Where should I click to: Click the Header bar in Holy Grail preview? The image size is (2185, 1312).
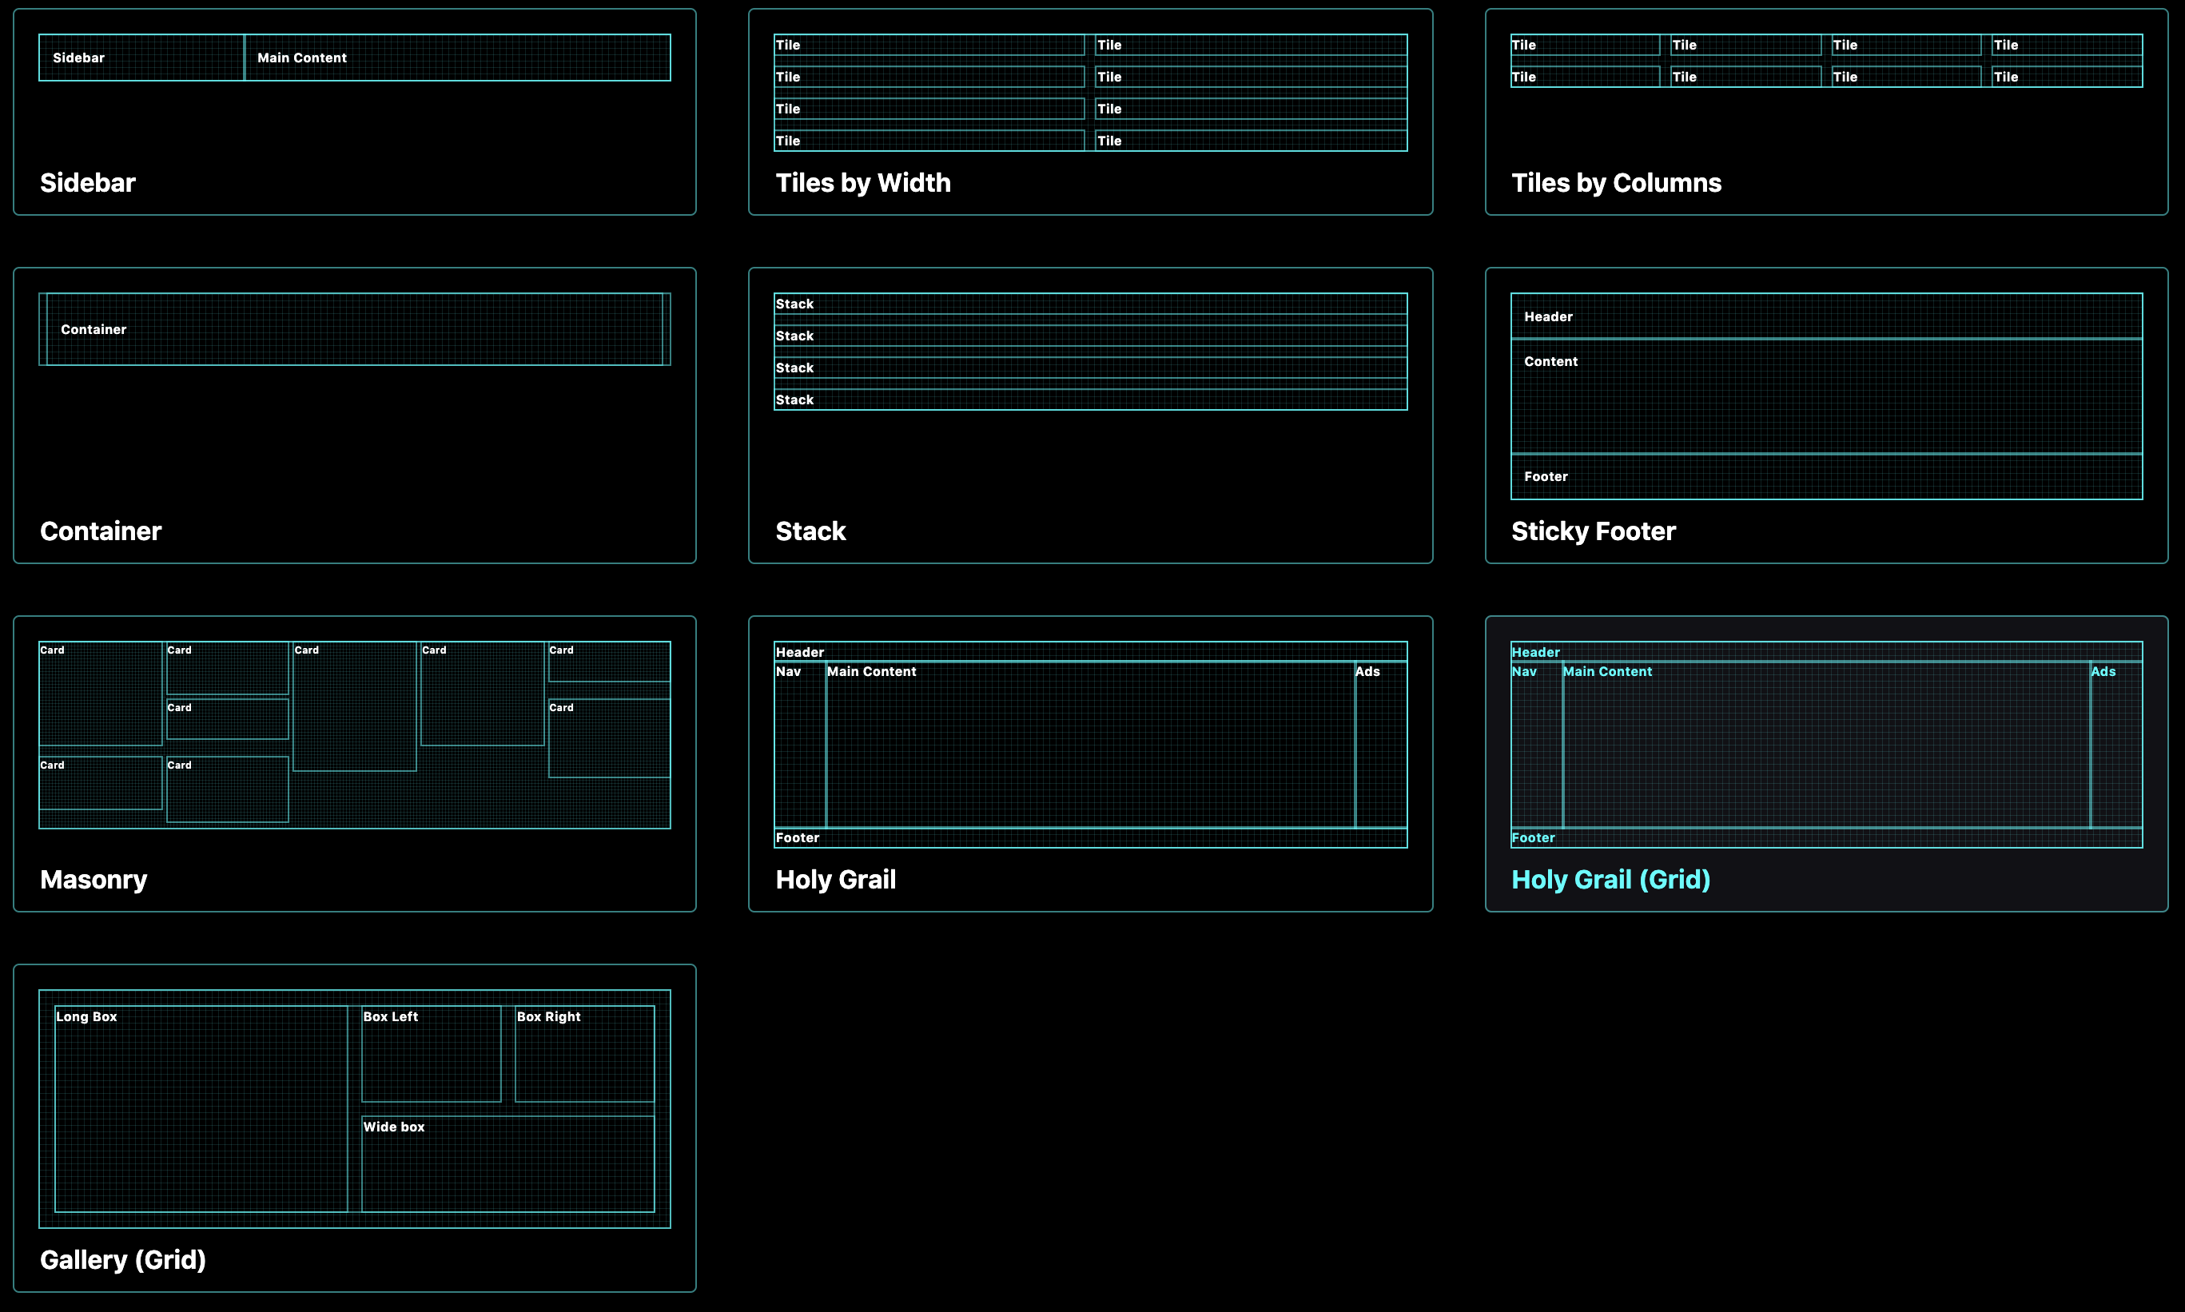(x=1090, y=651)
